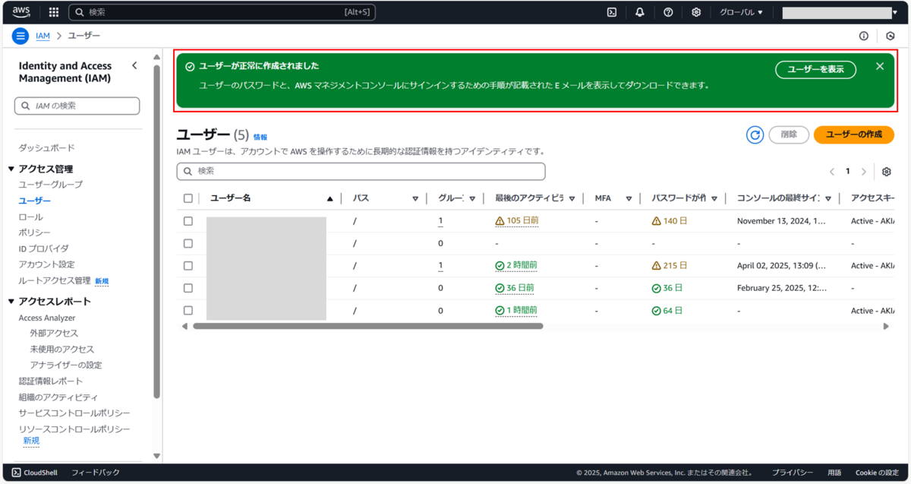This screenshot has height=484, width=911.
Task: Open top bar settings gear icon
Action: point(696,12)
